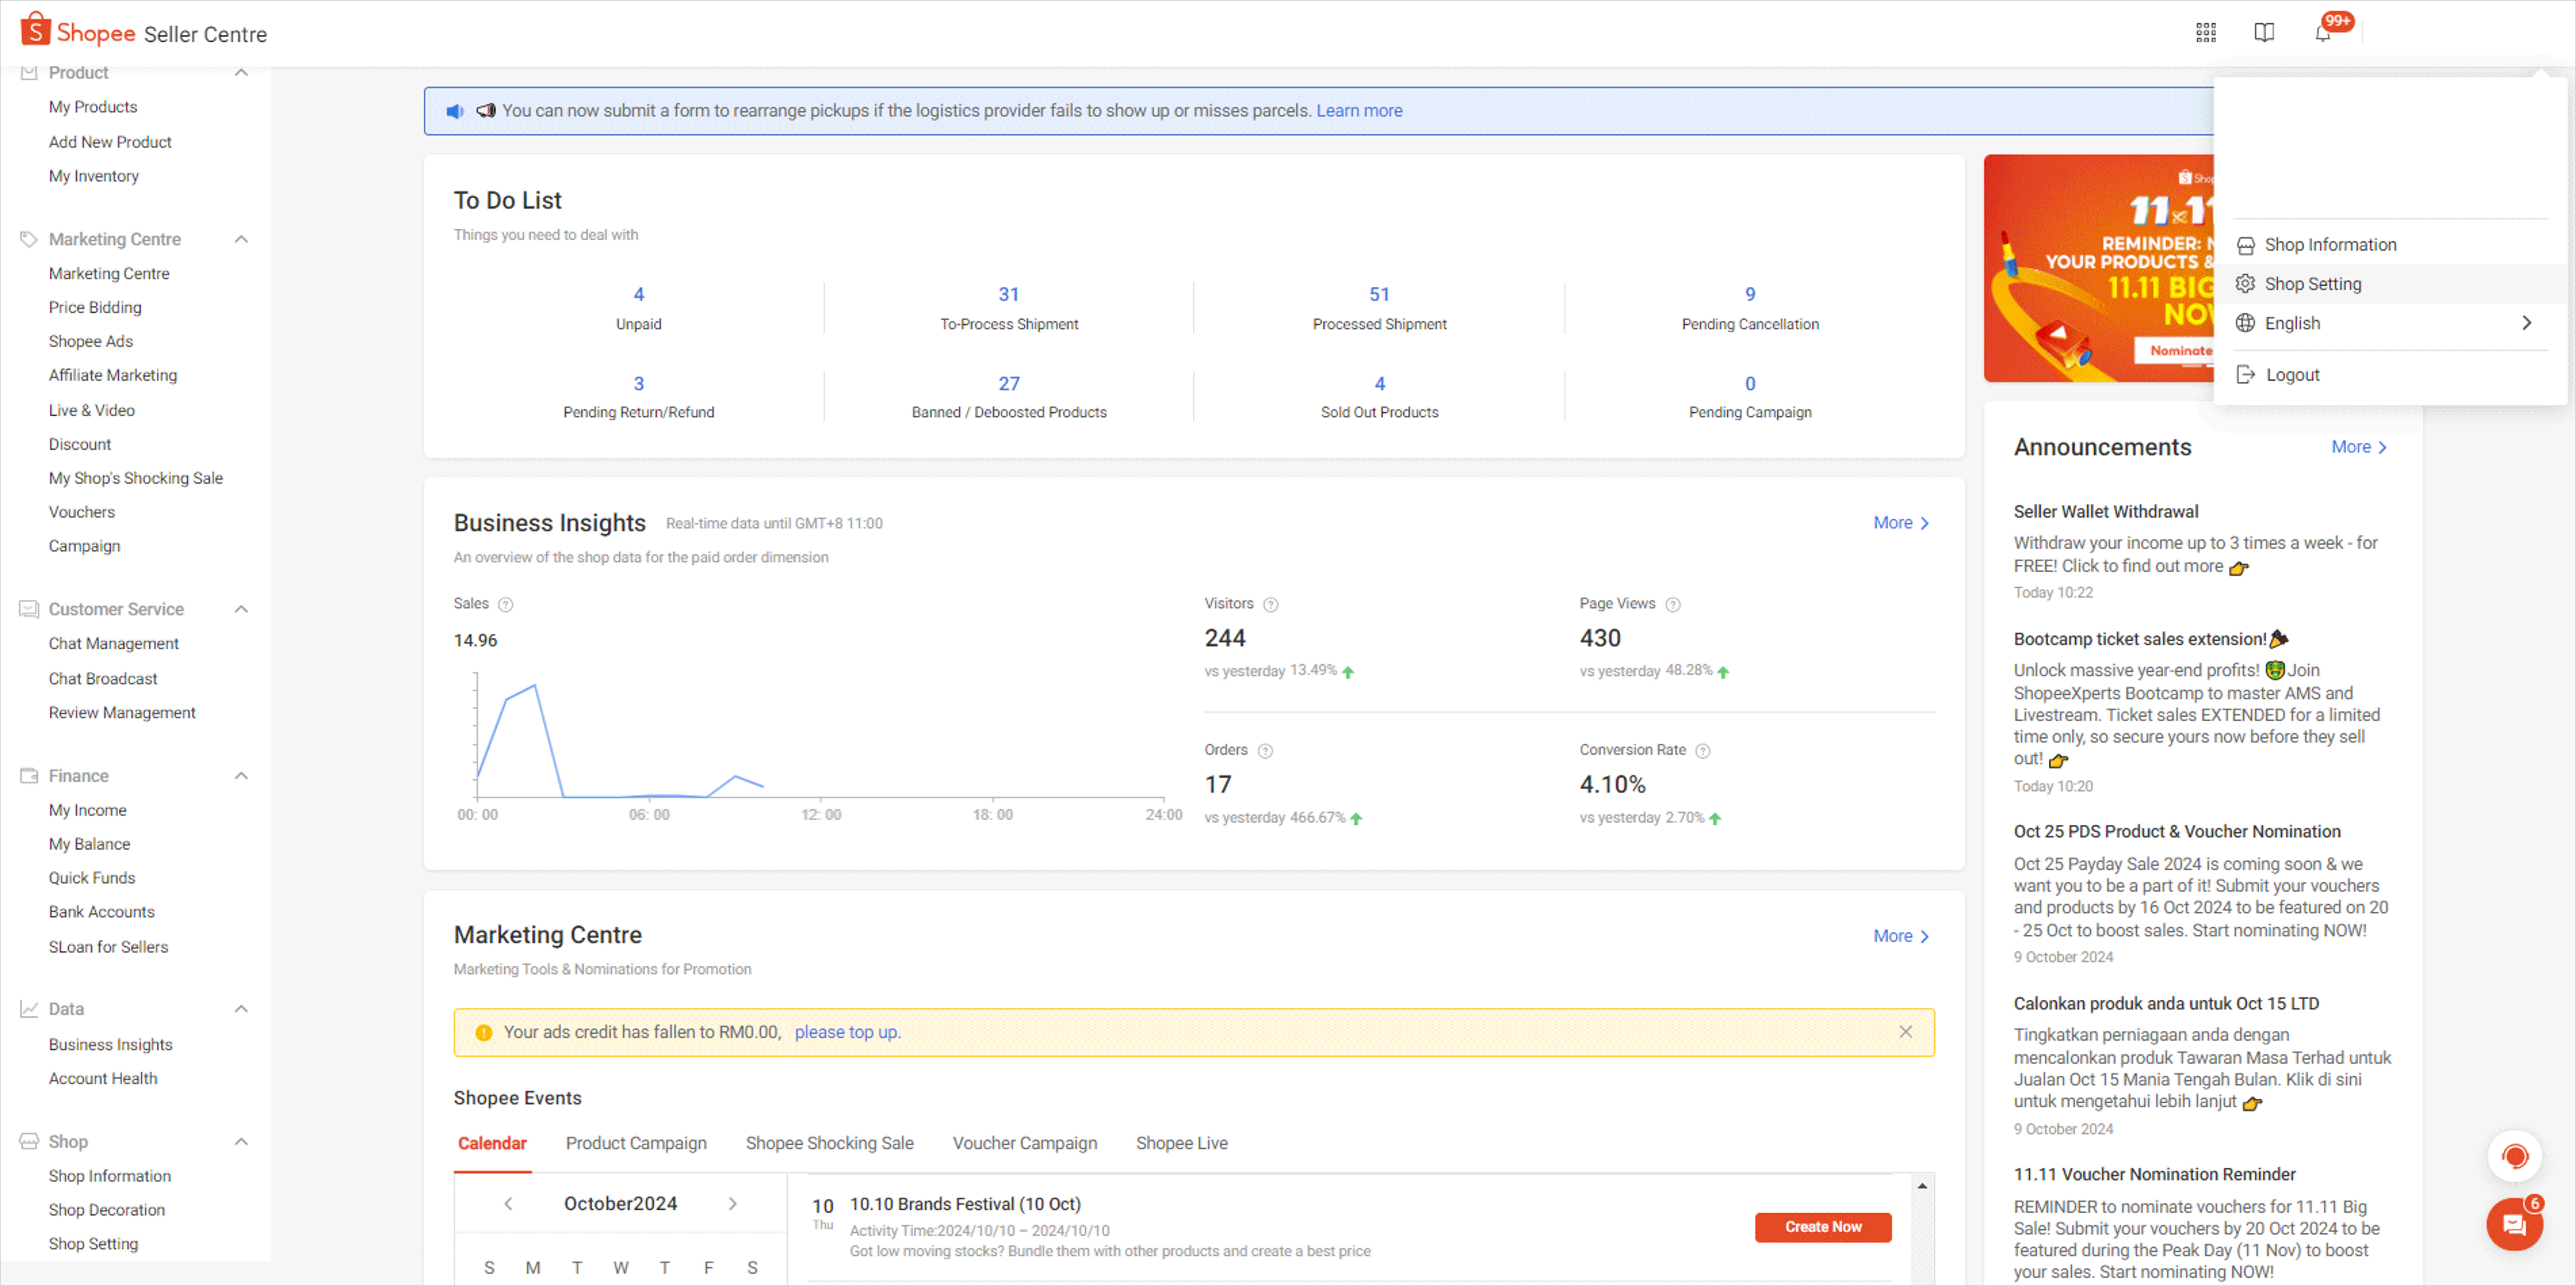This screenshot has width=2576, height=1286.
Task: Click the Visitors help icon
Action: (x=1271, y=604)
